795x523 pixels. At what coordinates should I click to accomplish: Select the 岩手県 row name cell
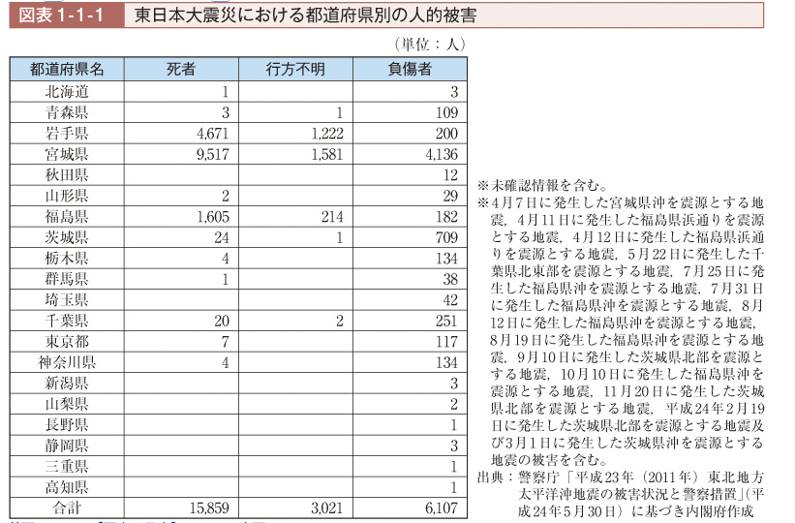point(67,133)
